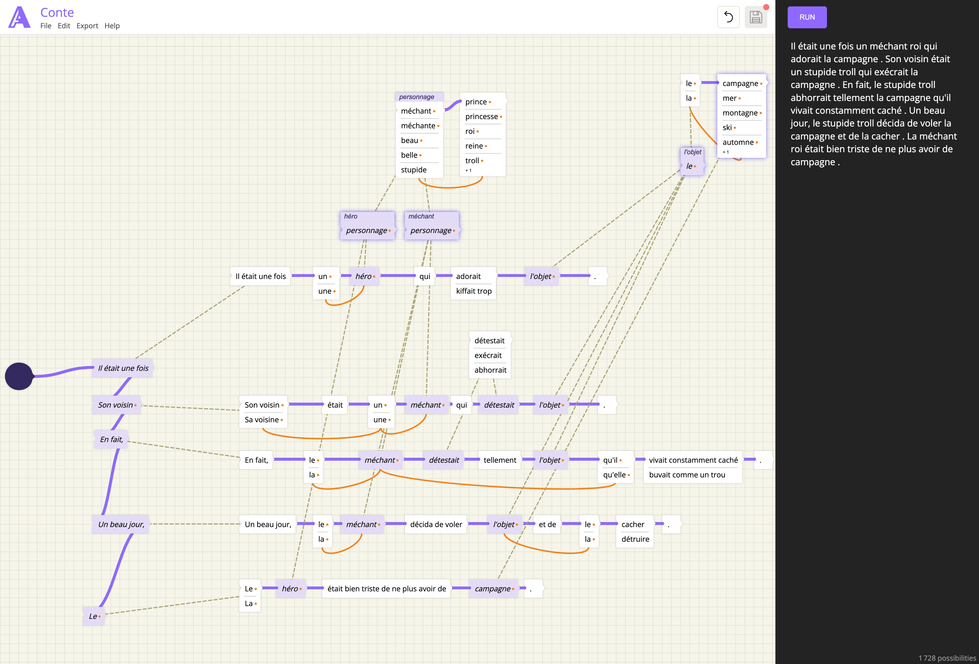Expand the '+1' under automne
979x664 pixels.
(x=726, y=152)
